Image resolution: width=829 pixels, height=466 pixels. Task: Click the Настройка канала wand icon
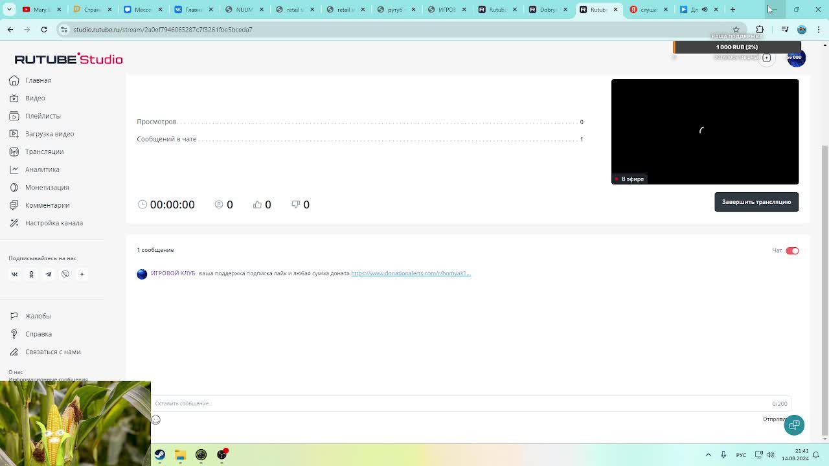(14, 223)
